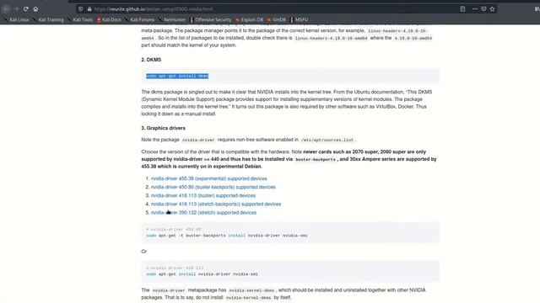
Task: Open the Kali Linux bookmark
Action: point(16,19)
